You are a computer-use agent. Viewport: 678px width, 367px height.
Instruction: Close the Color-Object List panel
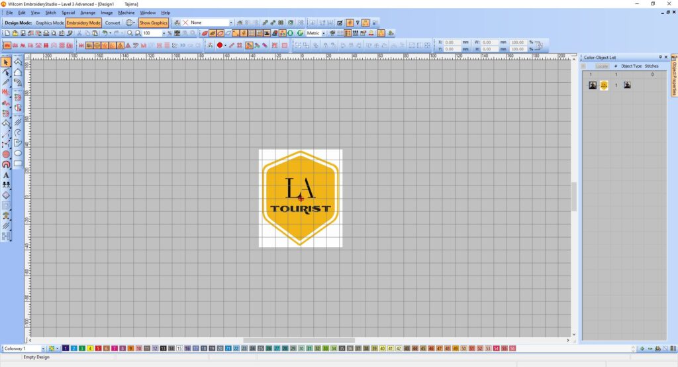666,57
